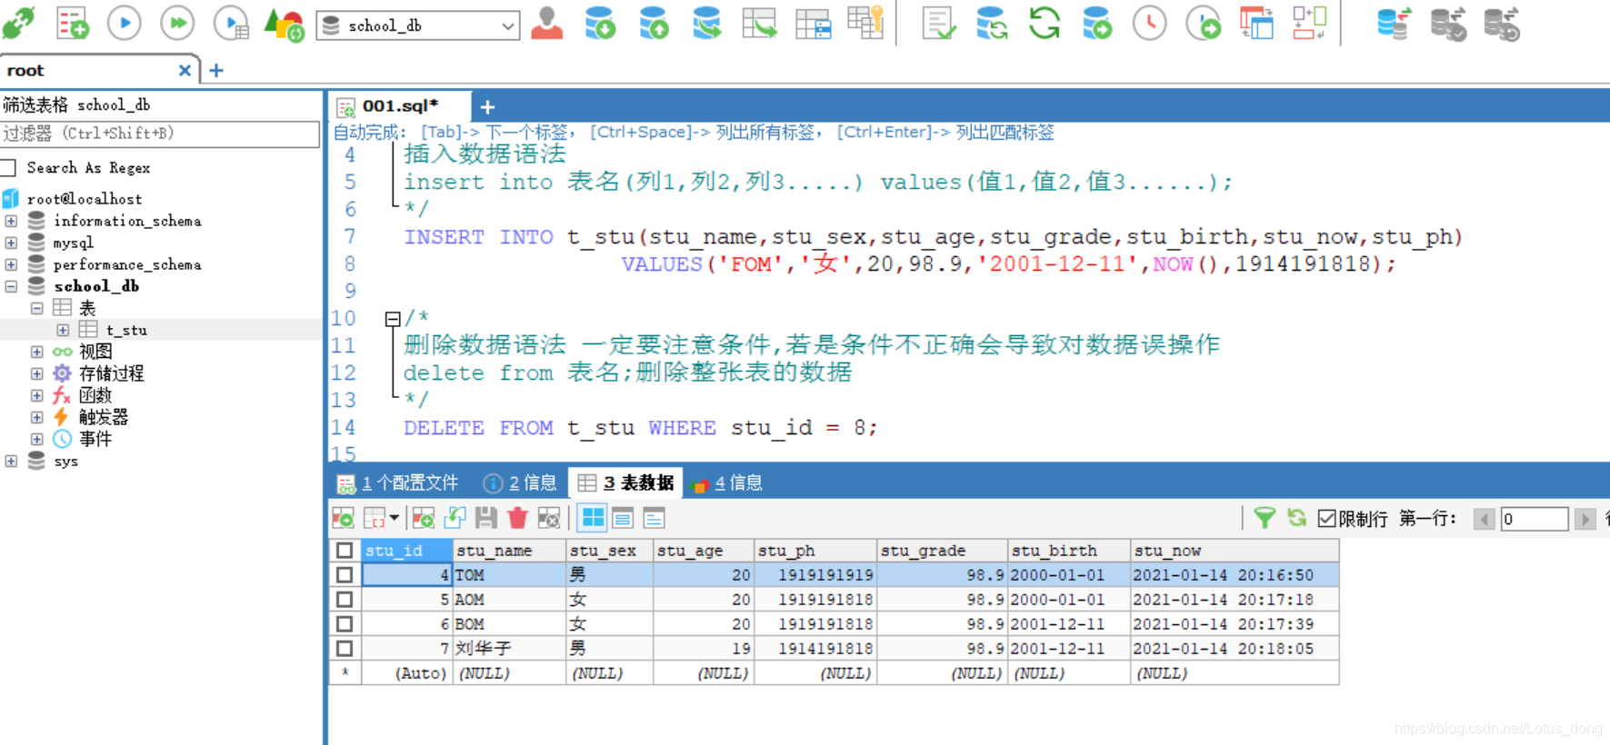The height and width of the screenshot is (745, 1610).
Task: Select the 001.sql* query tab
Action: [x=400, y=106]
